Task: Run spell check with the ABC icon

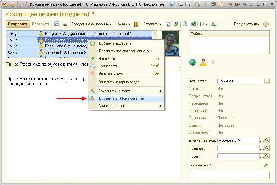Action: coord(176,24)
